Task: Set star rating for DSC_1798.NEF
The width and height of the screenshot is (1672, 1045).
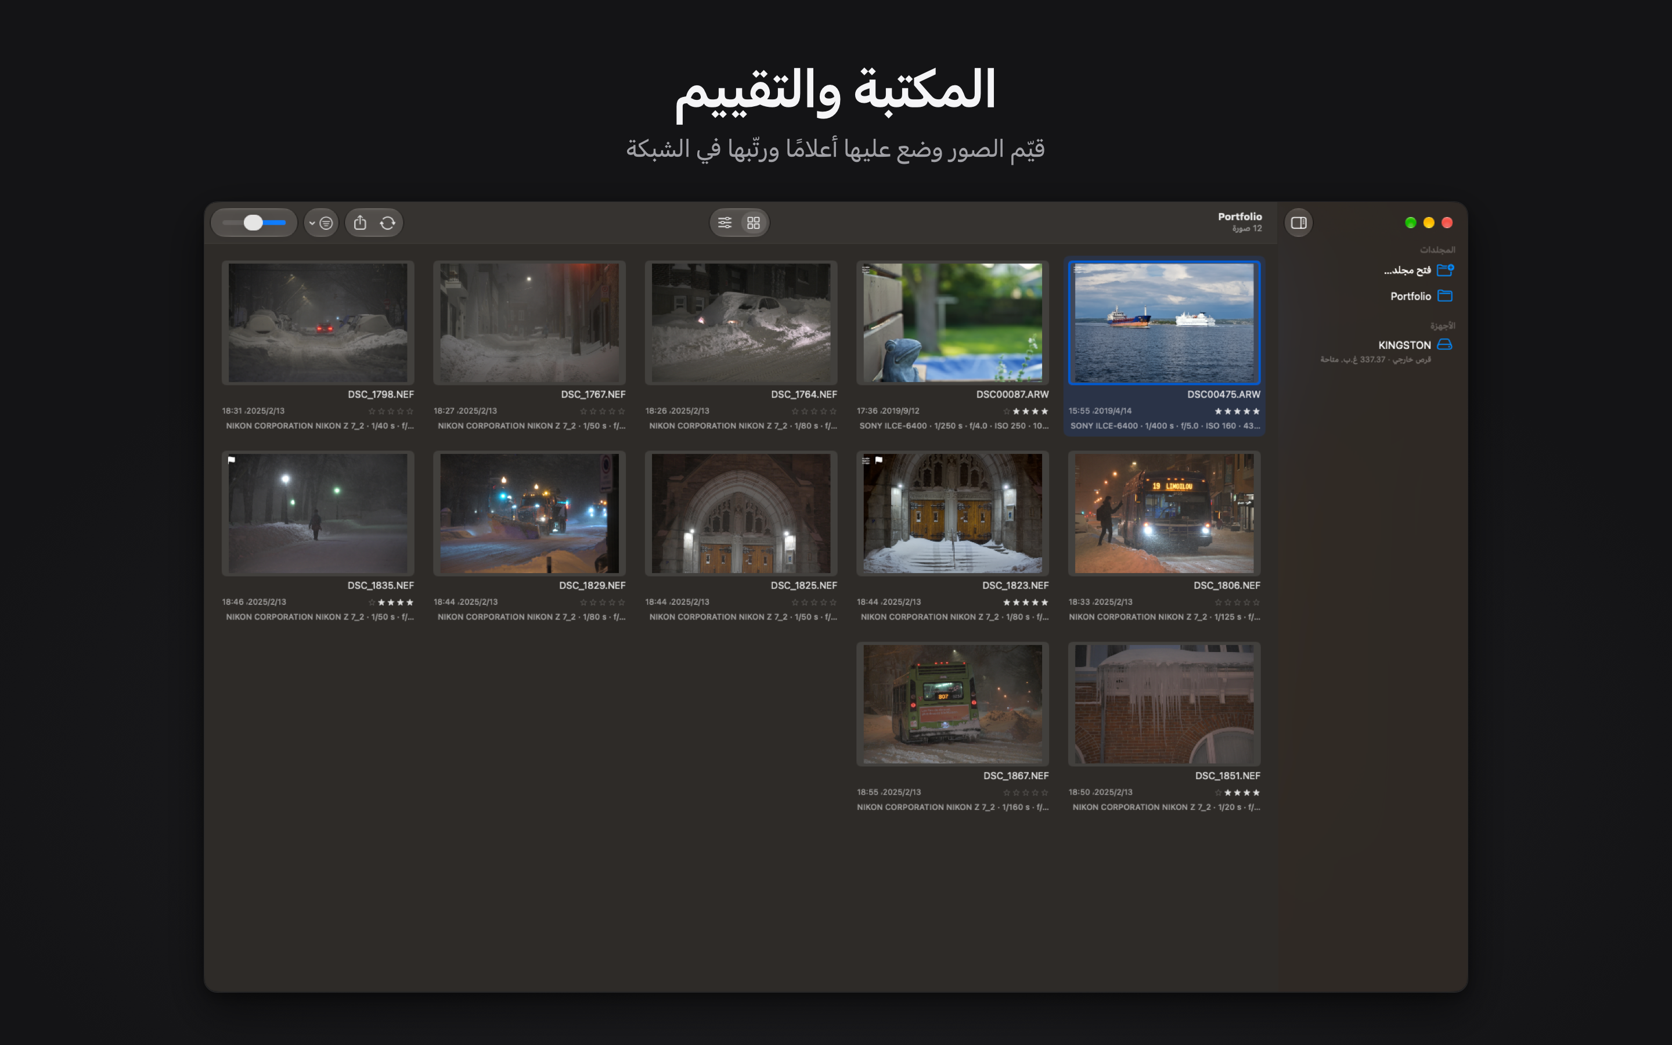Action: click(390, 411)
